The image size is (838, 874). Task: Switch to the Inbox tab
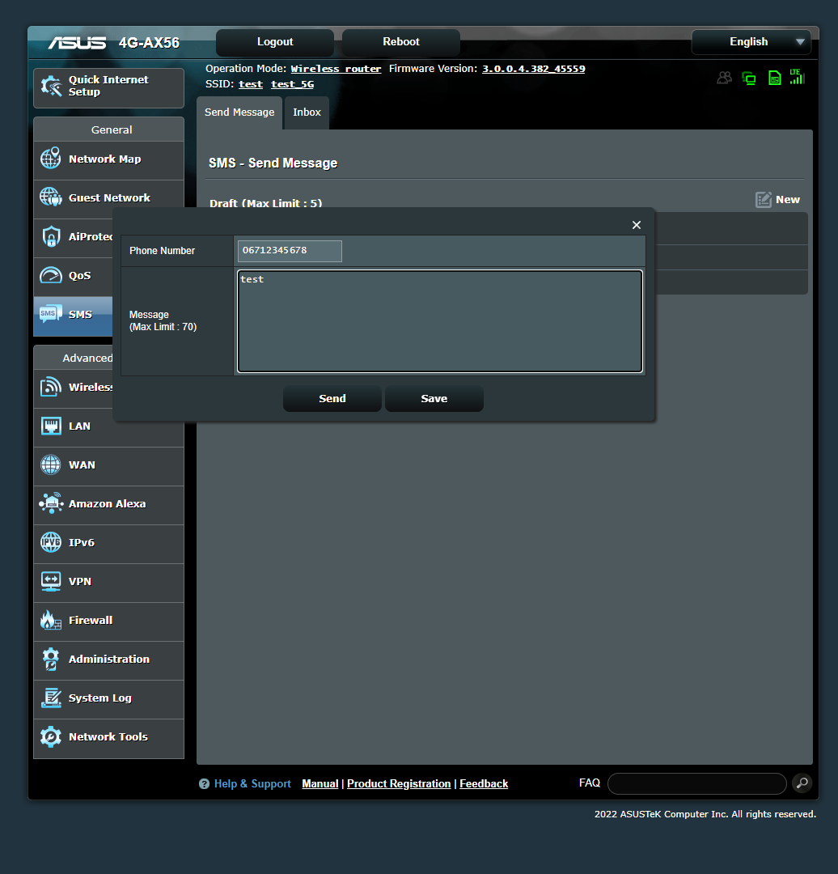[x=307, y=112]
